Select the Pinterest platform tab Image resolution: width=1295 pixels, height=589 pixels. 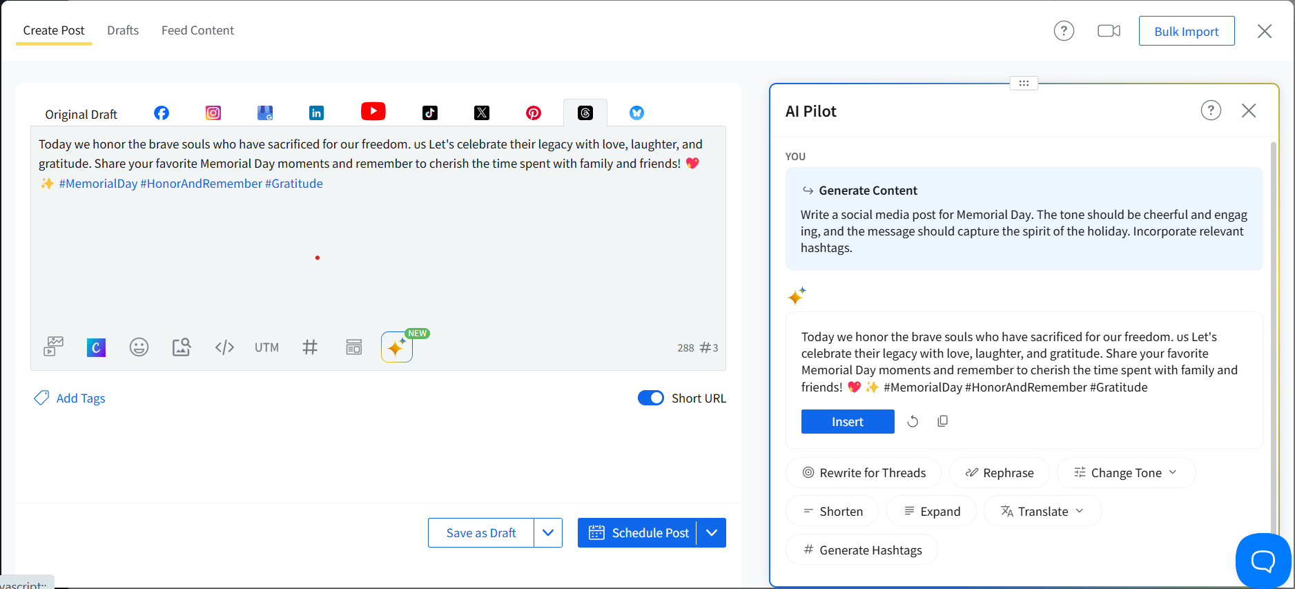(x=534, y=113)
